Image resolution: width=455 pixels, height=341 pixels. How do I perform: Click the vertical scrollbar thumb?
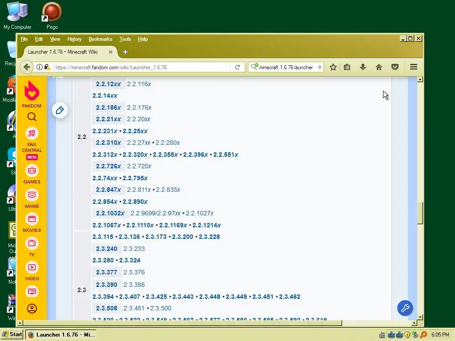point(420,213)
